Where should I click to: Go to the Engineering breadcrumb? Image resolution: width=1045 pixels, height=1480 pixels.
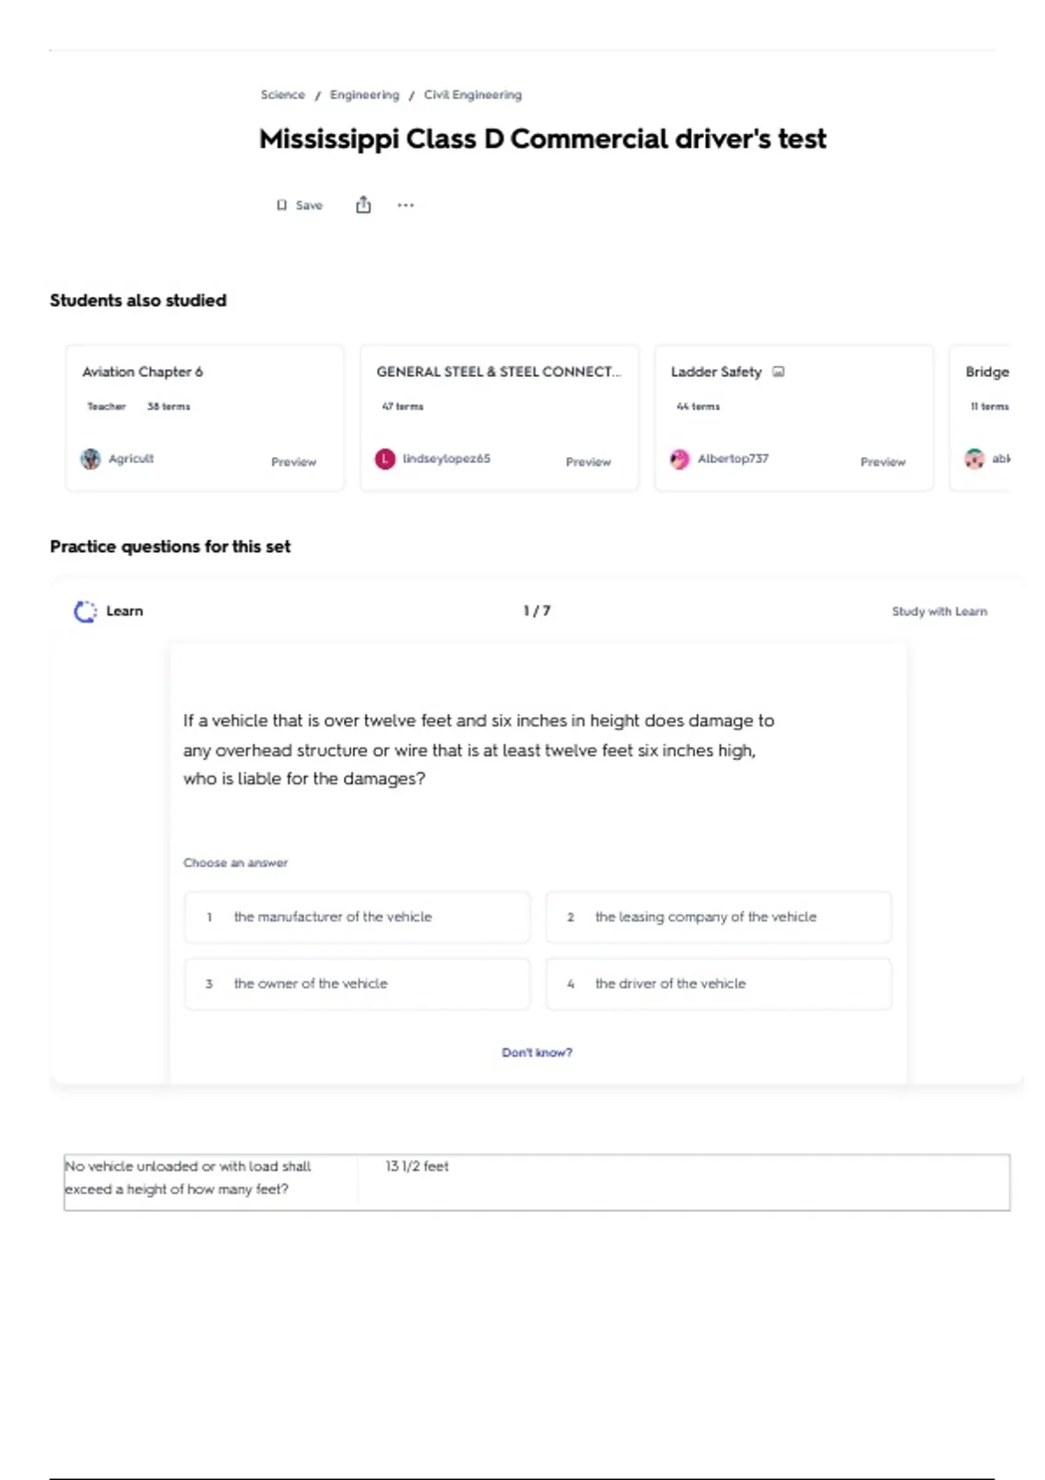[x=364, y=95]
